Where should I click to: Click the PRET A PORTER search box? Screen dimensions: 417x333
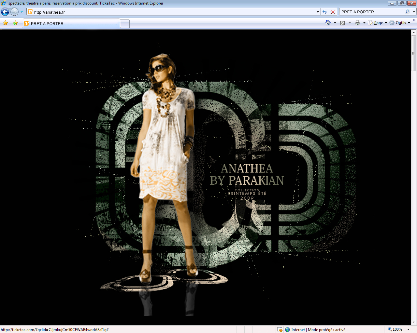coord(372,12)
